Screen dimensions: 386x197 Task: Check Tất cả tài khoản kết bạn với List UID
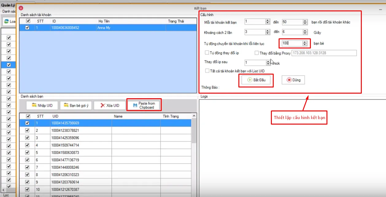click(207, 71)
